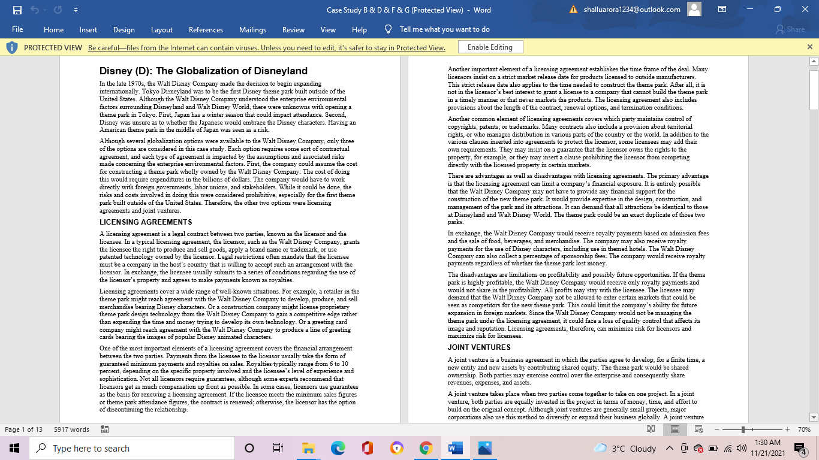Screen dimensions: 819x460
Task: Open the yellow circular taskbar app
Action: click(397, 448)
